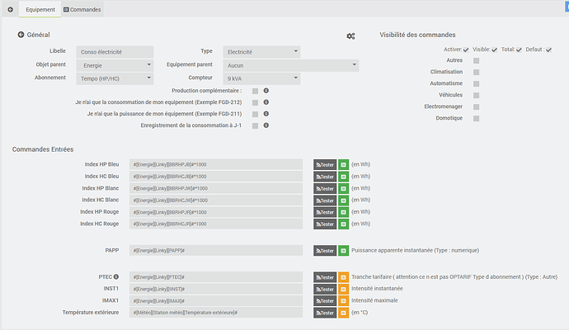Click info icon beside Production complémentaire
Screen dimensions: 569x330
(266, 91)
